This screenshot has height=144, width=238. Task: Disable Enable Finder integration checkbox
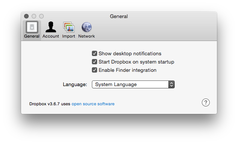click(x=95, y=70)
